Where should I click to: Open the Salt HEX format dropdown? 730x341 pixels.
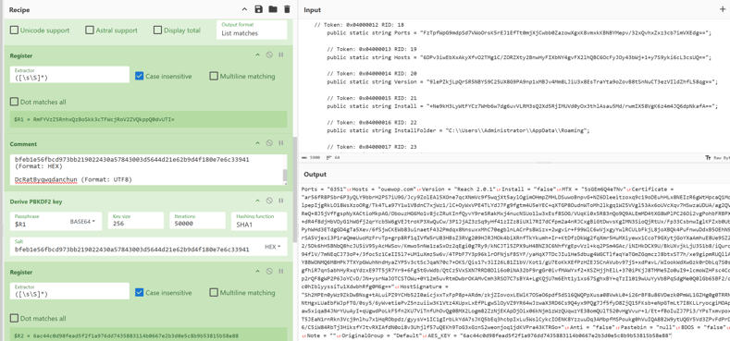point(274,246)
